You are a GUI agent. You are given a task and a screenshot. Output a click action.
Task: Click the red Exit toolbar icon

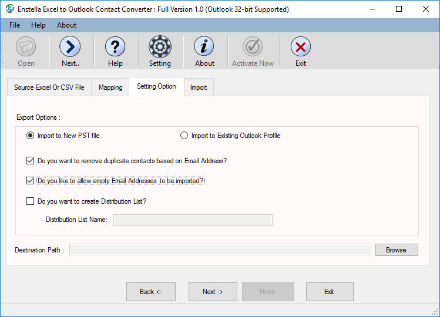301,47
